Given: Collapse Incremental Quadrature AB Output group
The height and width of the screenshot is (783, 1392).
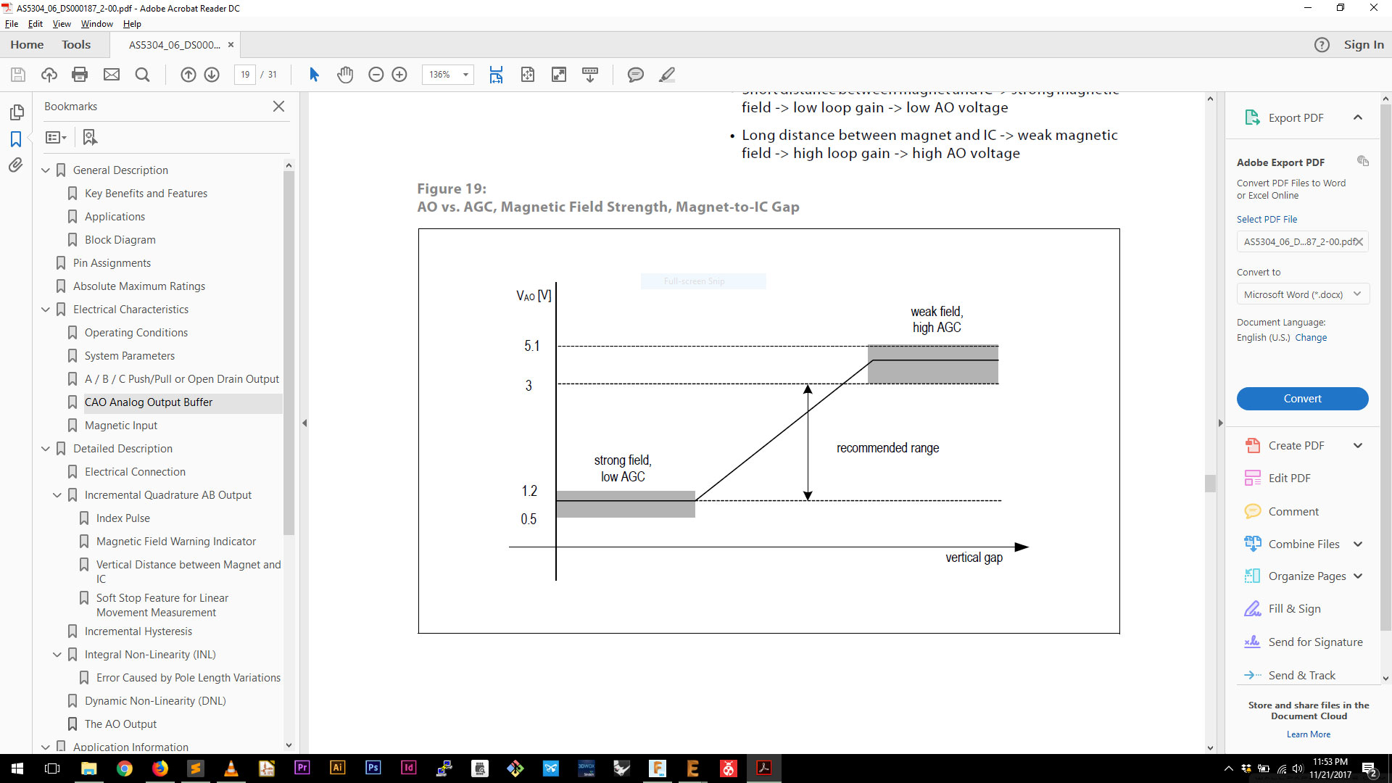Looking at the screenshot, I should [57, 495].
